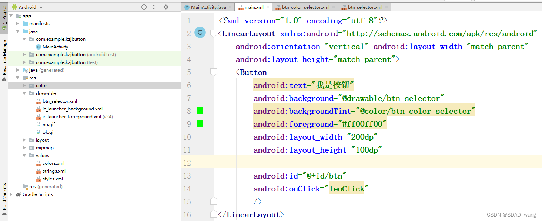Switch to btn_color_selector.xml tab
Image resolution: width=542 pixels, height=221 pixels.
coord(305,7)
